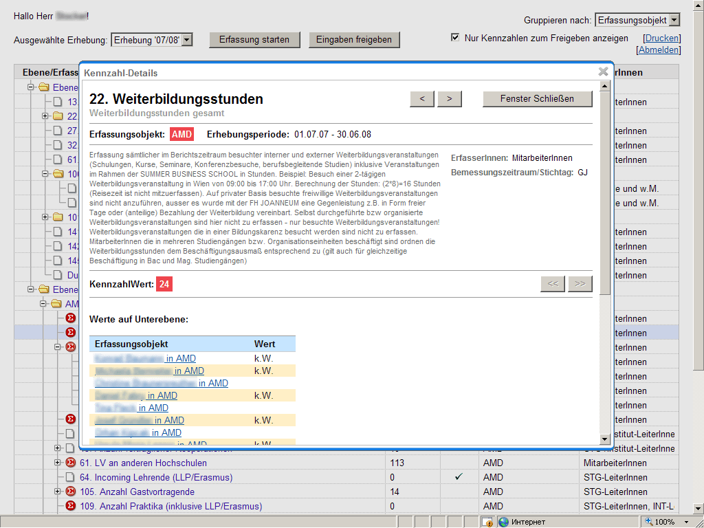This screenshot has width=704, height=528.
Task: Close the Kennzahl-Details dialog with the X icon
Action: point(603,71)
